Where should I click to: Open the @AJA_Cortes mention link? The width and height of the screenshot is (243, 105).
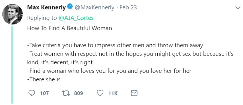(76, 18)
